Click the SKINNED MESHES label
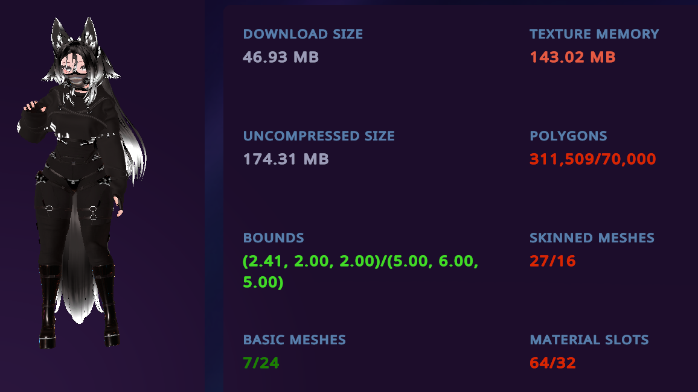 click(x=592, y=238)
